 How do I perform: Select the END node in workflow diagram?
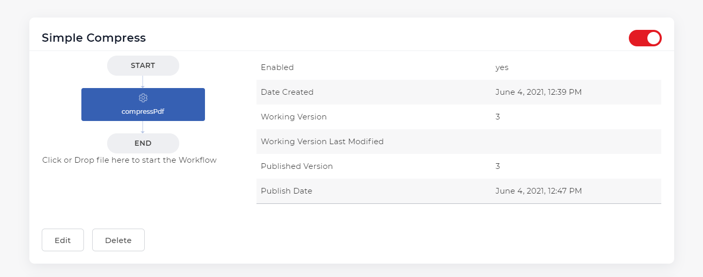143,143
